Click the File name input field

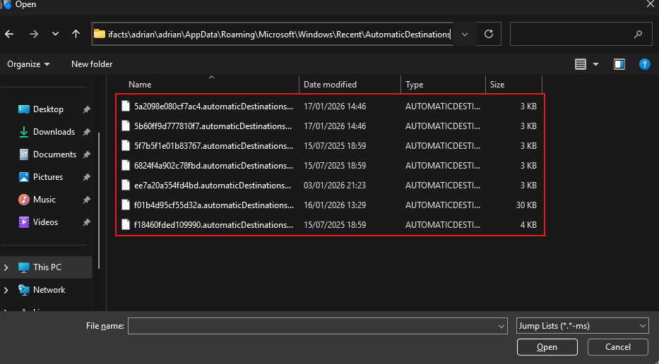point(312,326)
